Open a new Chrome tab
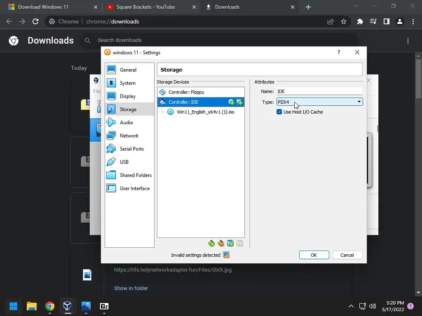The width and height of the screenshot is (422, 316). pyautogui.click(x=308, y=7)
